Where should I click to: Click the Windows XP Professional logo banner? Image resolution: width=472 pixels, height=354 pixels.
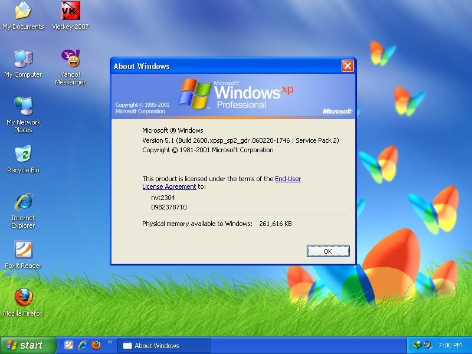[x=233, y=96]
